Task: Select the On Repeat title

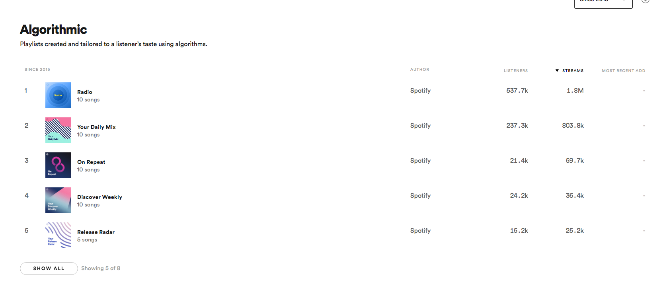Action: (91, 162)
